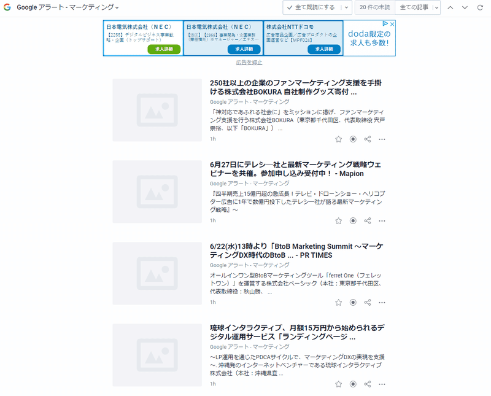Expand the 全ての記事 dropdown arrow
This screenshot has width=491, height=396.
coord(436,7)
